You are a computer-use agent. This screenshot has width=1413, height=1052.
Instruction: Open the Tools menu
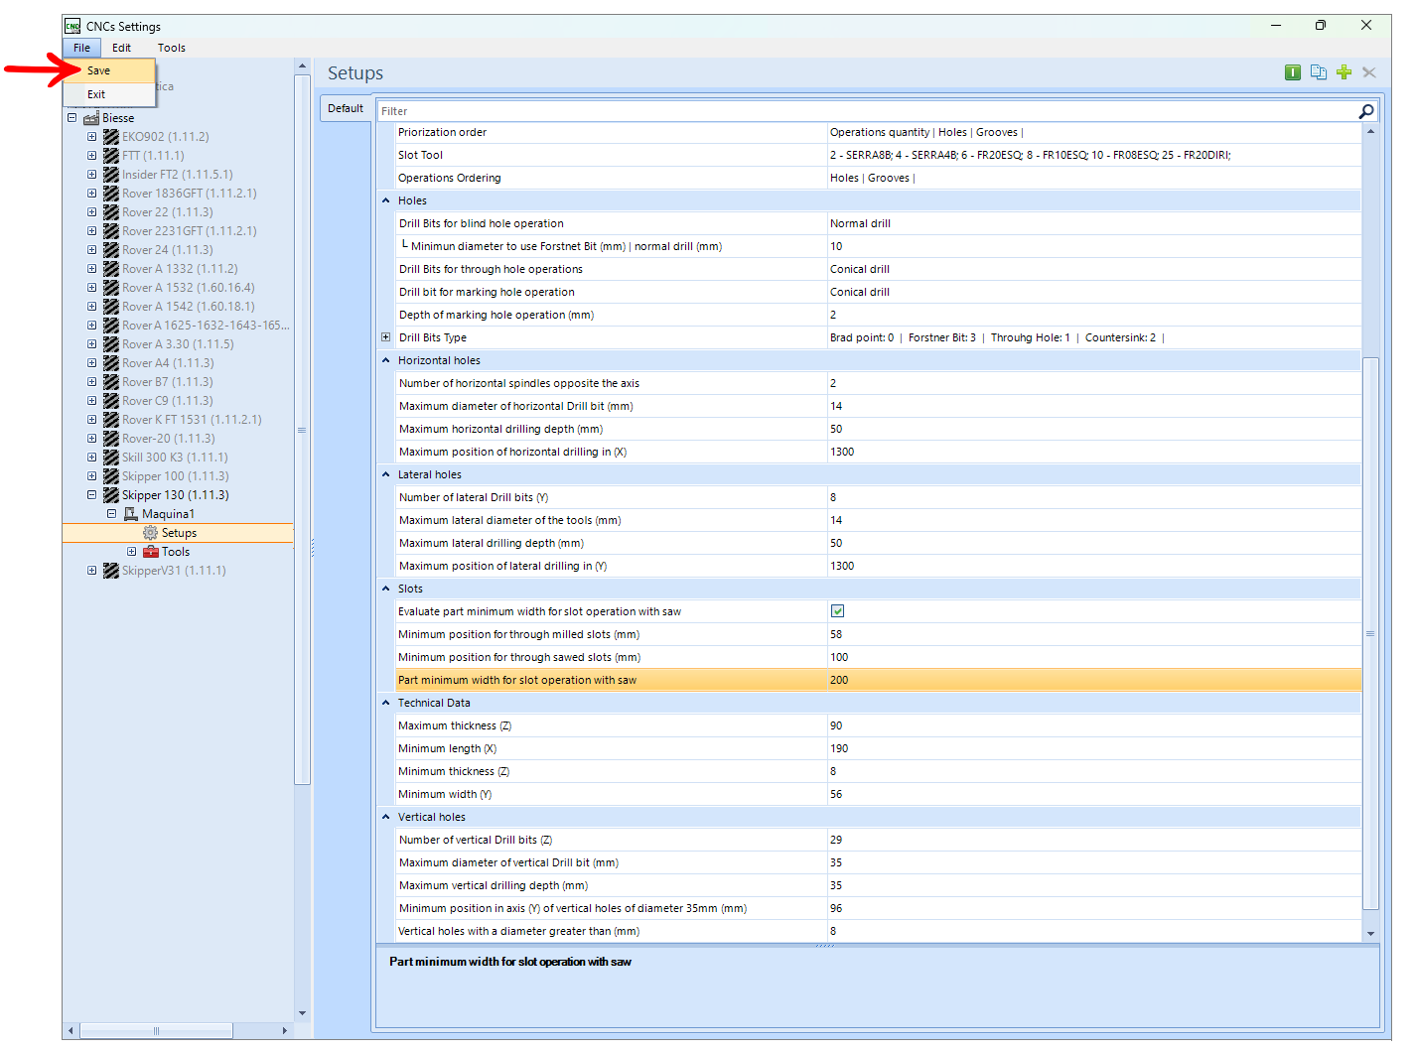[171, 48]
